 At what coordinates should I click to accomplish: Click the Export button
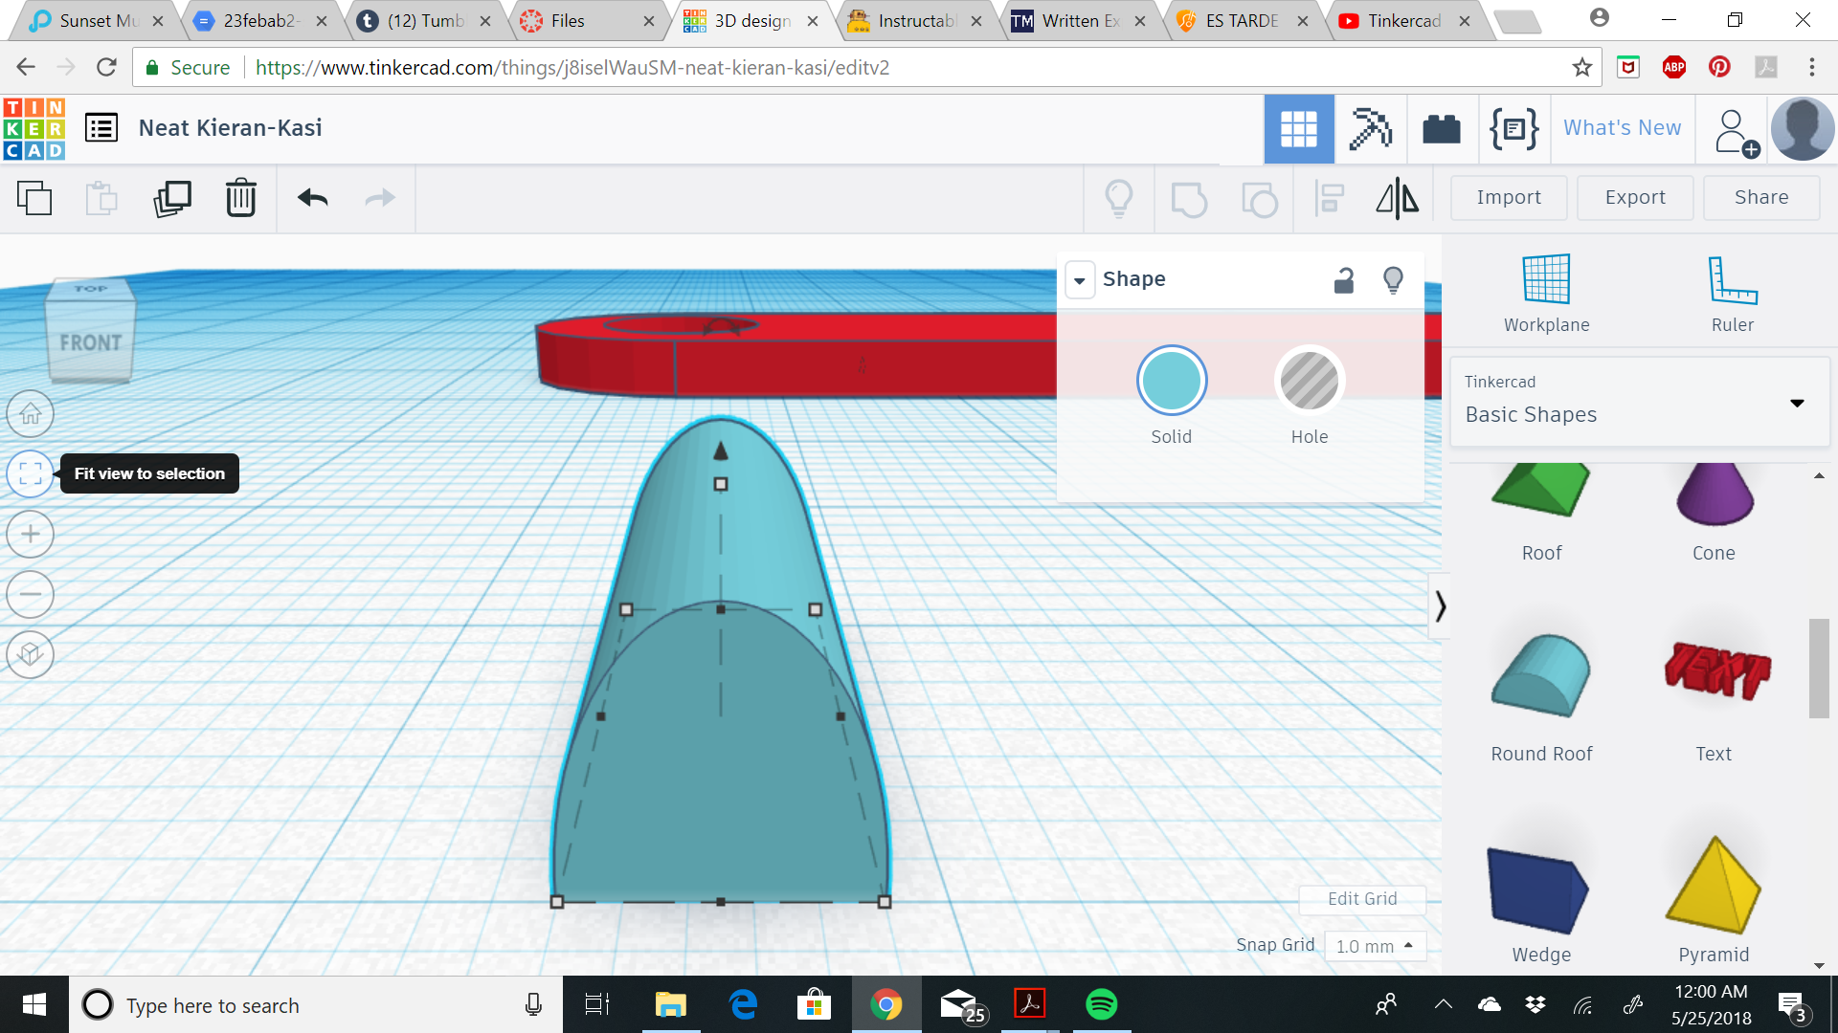pyautogui.click(x=1635, y=197)
